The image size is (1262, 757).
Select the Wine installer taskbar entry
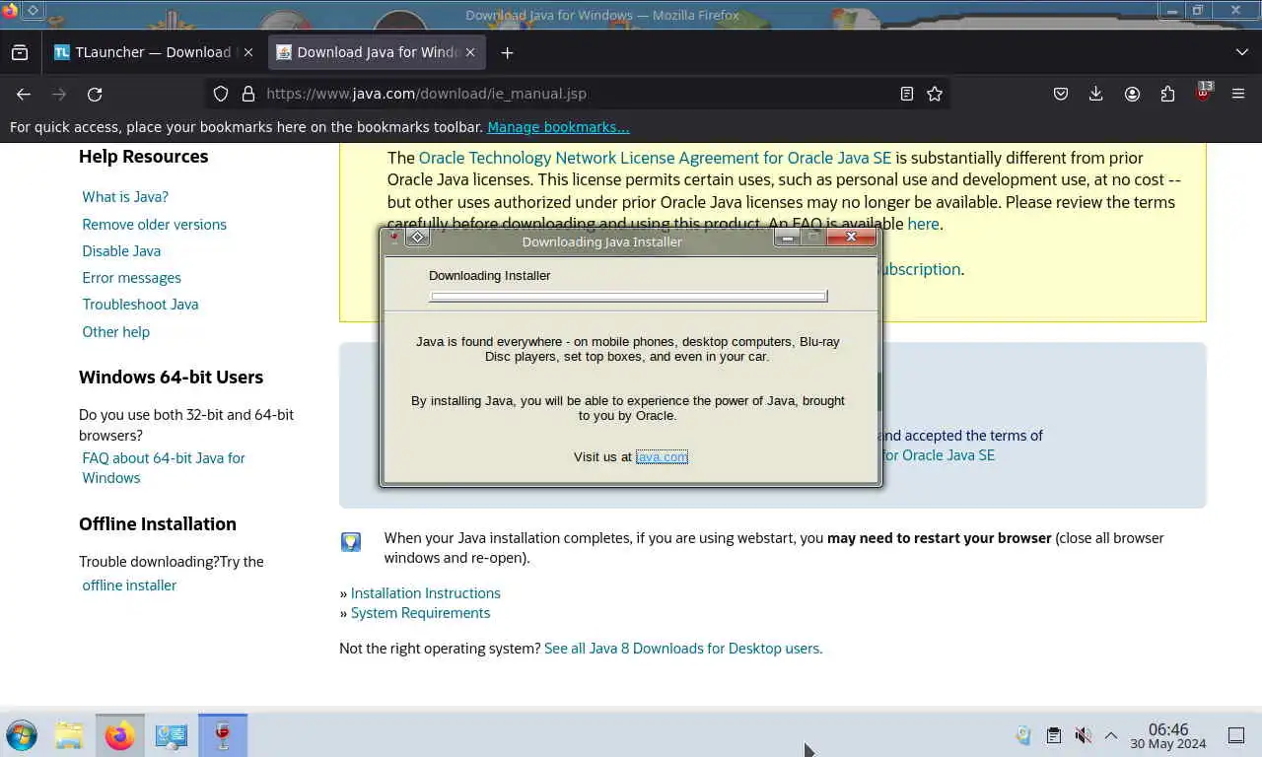(223, 735)
